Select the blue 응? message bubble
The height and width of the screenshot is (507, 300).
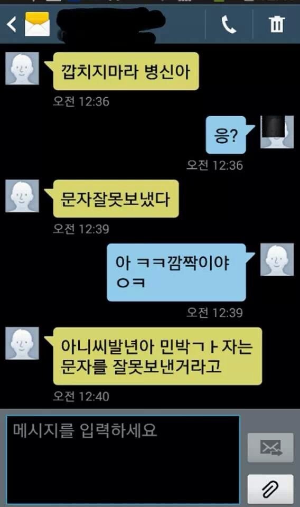[x=226, y=135]
